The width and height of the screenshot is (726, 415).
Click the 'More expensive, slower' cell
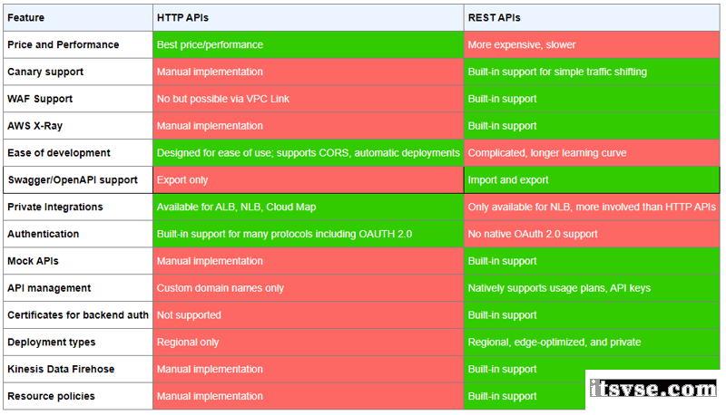(x=592, y=44)
